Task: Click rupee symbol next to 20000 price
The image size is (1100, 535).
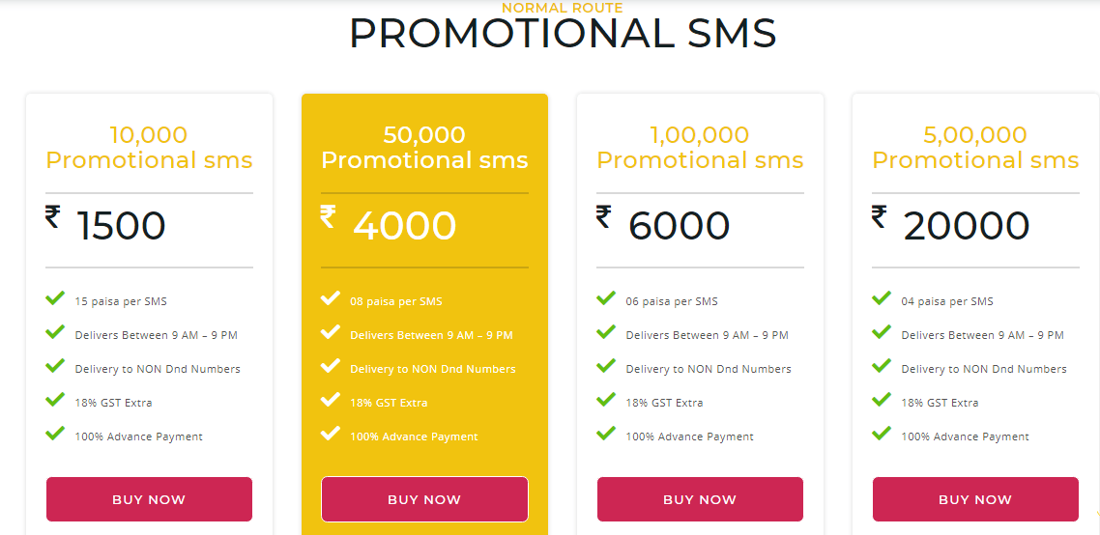Action: pos(879,216)
